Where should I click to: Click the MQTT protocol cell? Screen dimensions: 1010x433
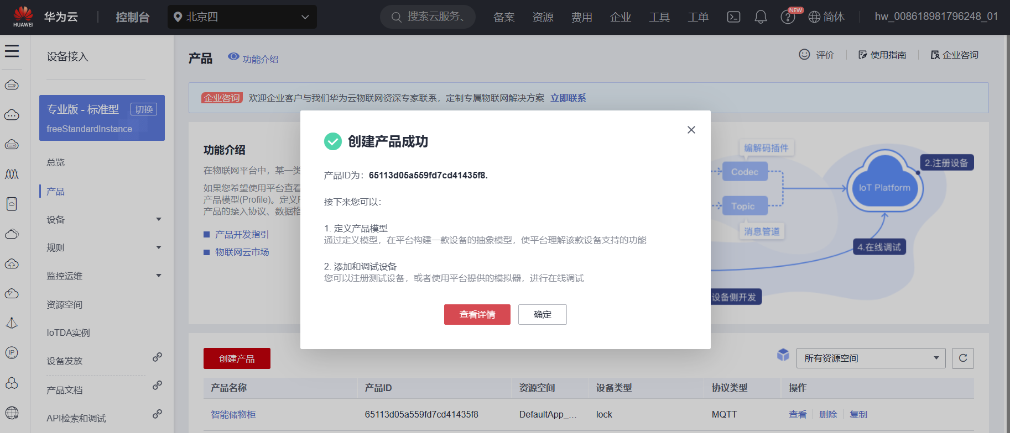724,414
